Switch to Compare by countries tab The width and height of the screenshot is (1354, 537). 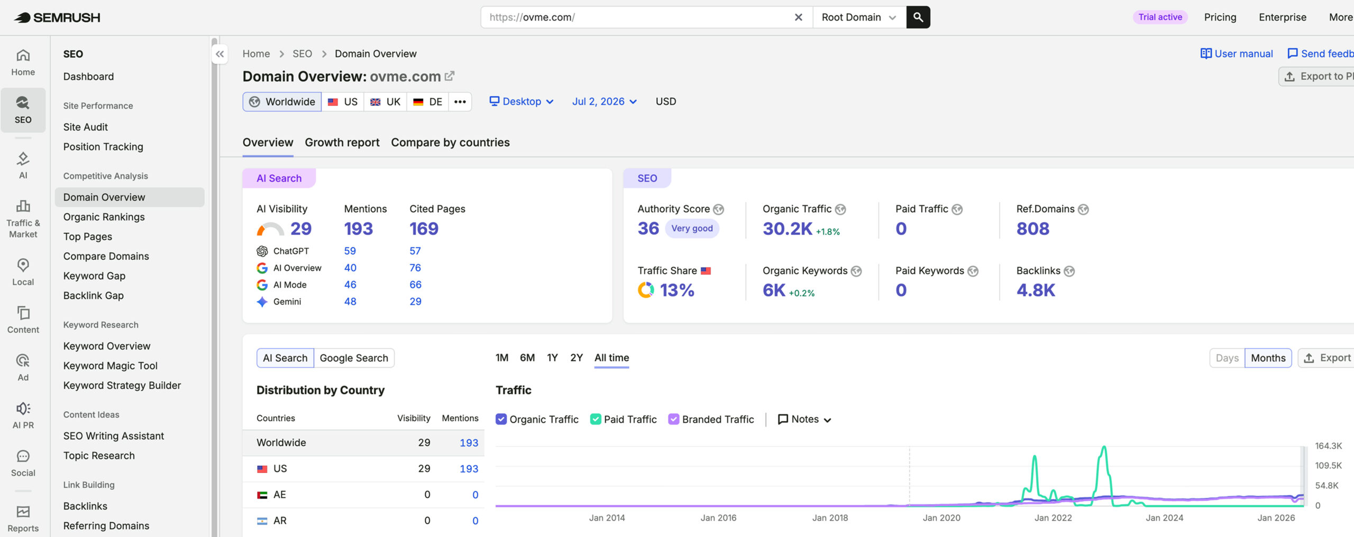[450, 143]
